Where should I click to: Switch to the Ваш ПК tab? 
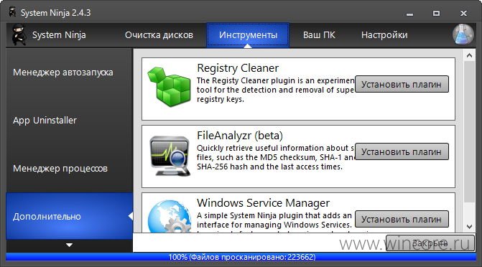pos(319,35)
